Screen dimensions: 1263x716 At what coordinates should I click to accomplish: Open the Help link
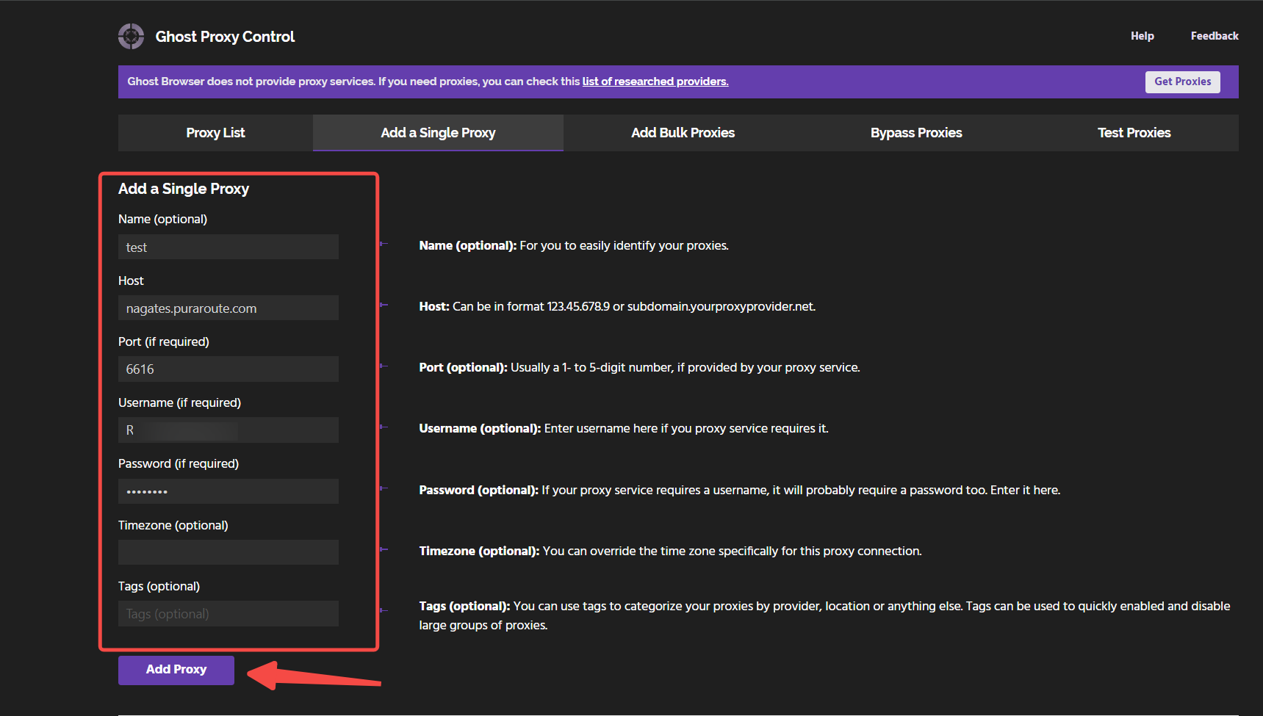[x=1142, y=36]
